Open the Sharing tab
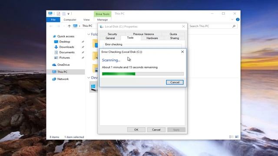278x156 pixels. point(175,38)
